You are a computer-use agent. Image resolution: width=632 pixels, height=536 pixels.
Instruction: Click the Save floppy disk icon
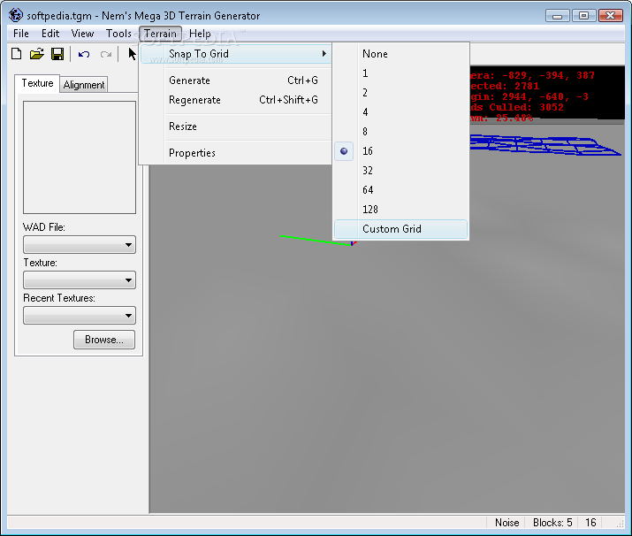click(57, 54)
